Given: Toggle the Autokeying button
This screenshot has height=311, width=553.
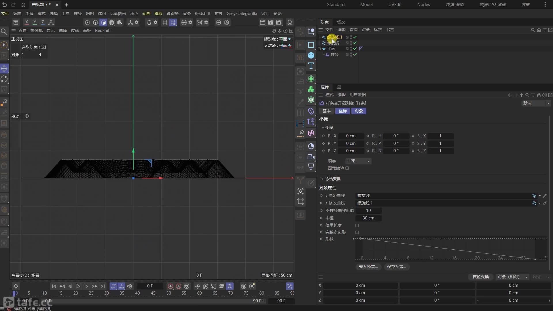Looking at the screenshot, I should coord(179,286).
